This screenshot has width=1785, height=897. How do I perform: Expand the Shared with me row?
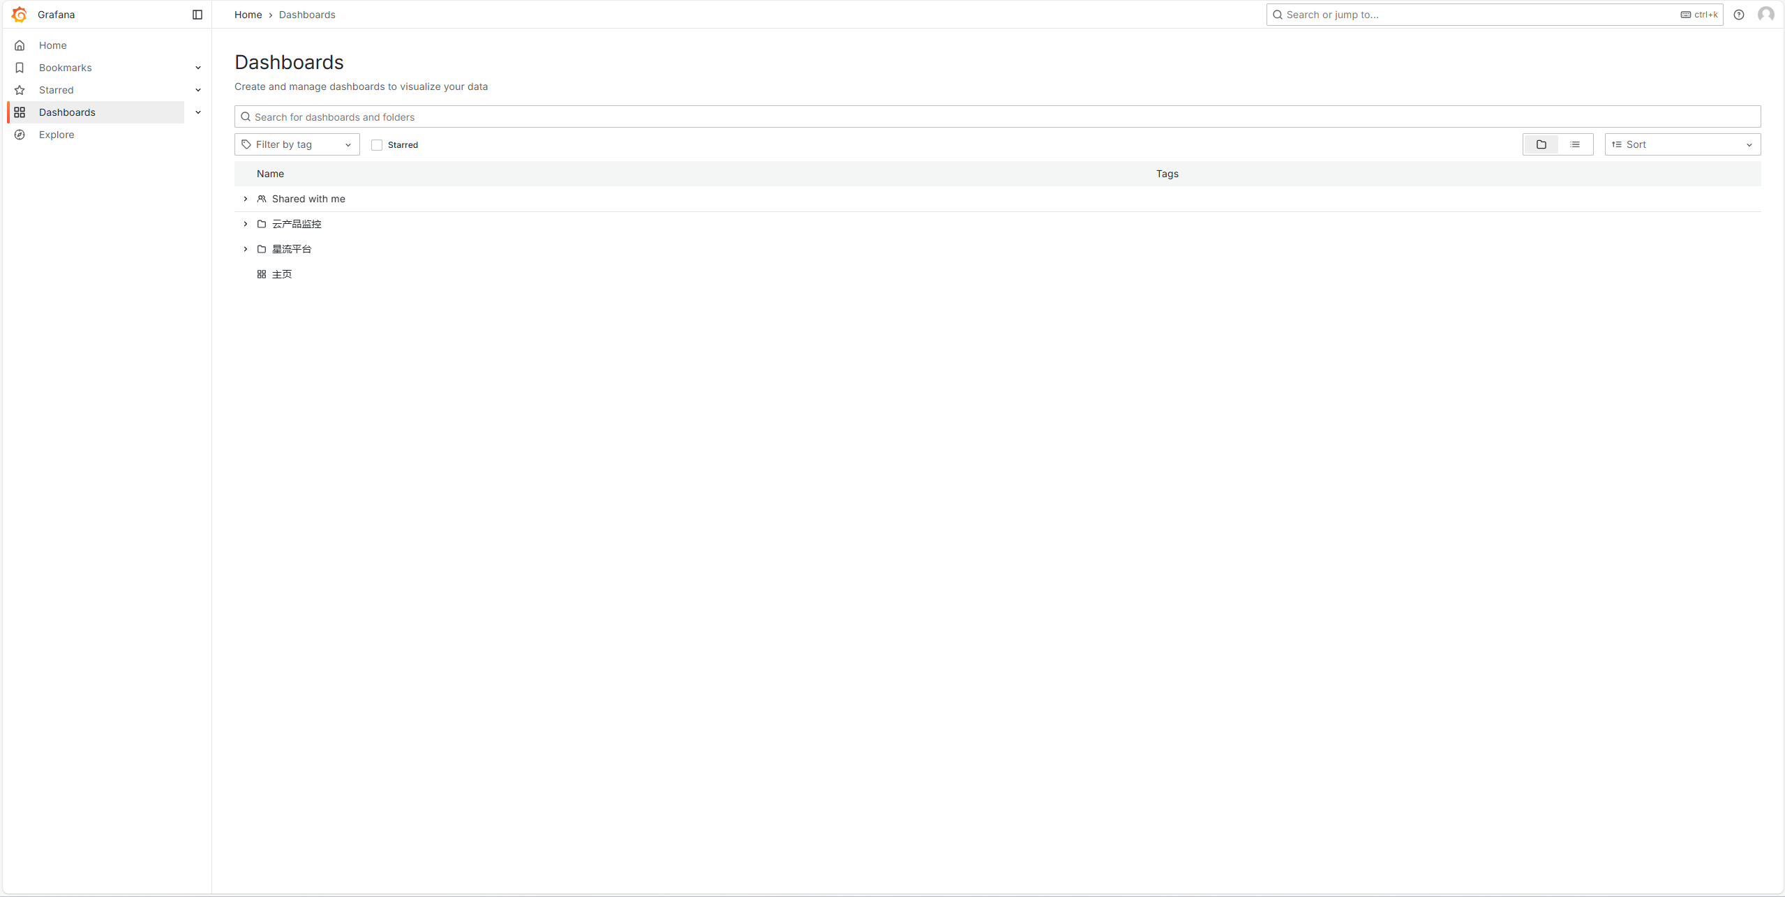[246, 199]
